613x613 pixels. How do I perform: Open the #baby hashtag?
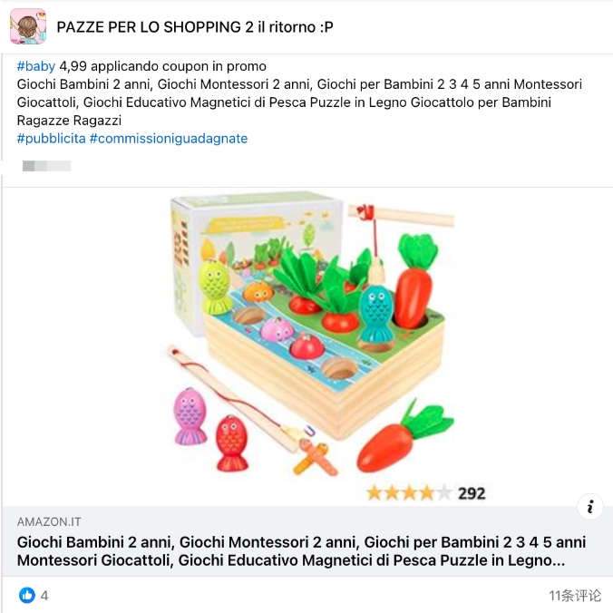[36, 66]
